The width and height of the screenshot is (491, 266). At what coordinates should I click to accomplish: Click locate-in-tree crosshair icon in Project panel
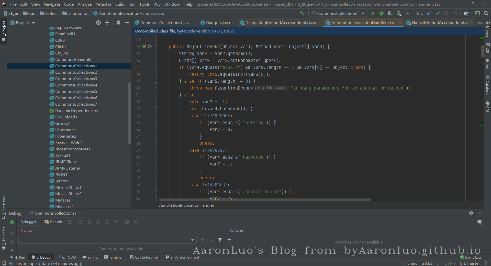click(x=98, y=23)
